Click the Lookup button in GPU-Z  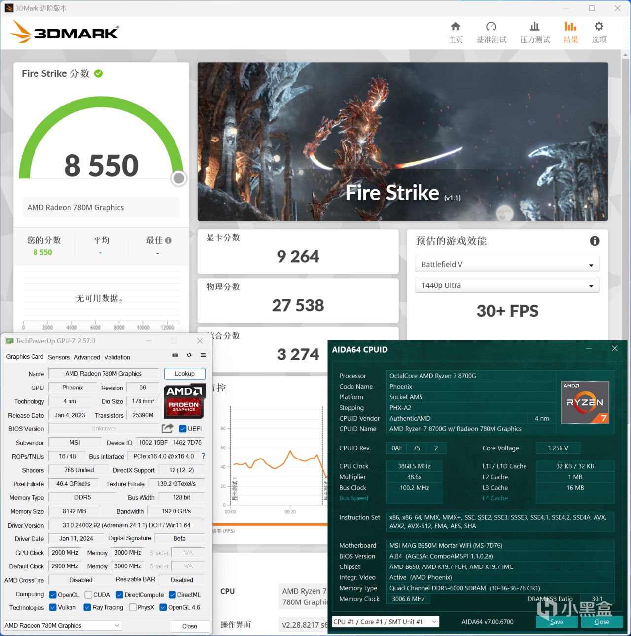click(x=185, y=374)
